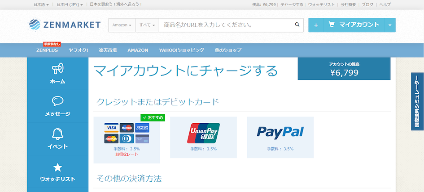The width and height of the screenshot is (424, 192).
Task: Click the 手数料 3.5% text under PayPal
Action: pyautogui.click(x=280, y=149)
